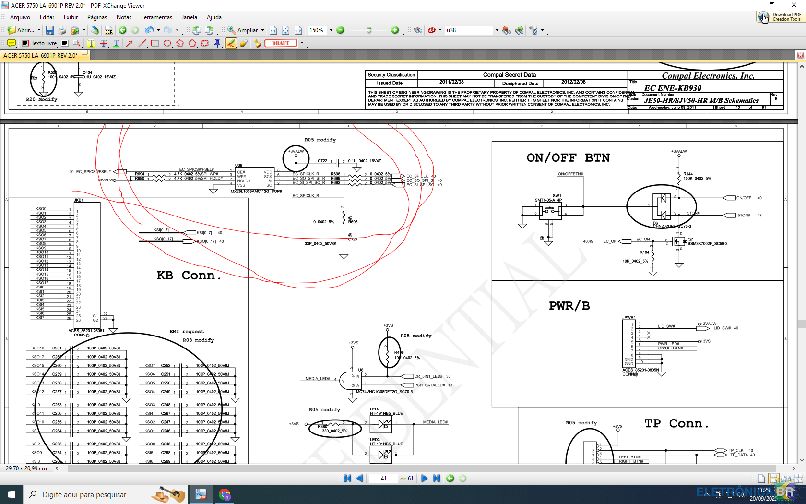Switch to single page layout
The width and height of the screenshot is (806, 504).
tap(761, 479)
